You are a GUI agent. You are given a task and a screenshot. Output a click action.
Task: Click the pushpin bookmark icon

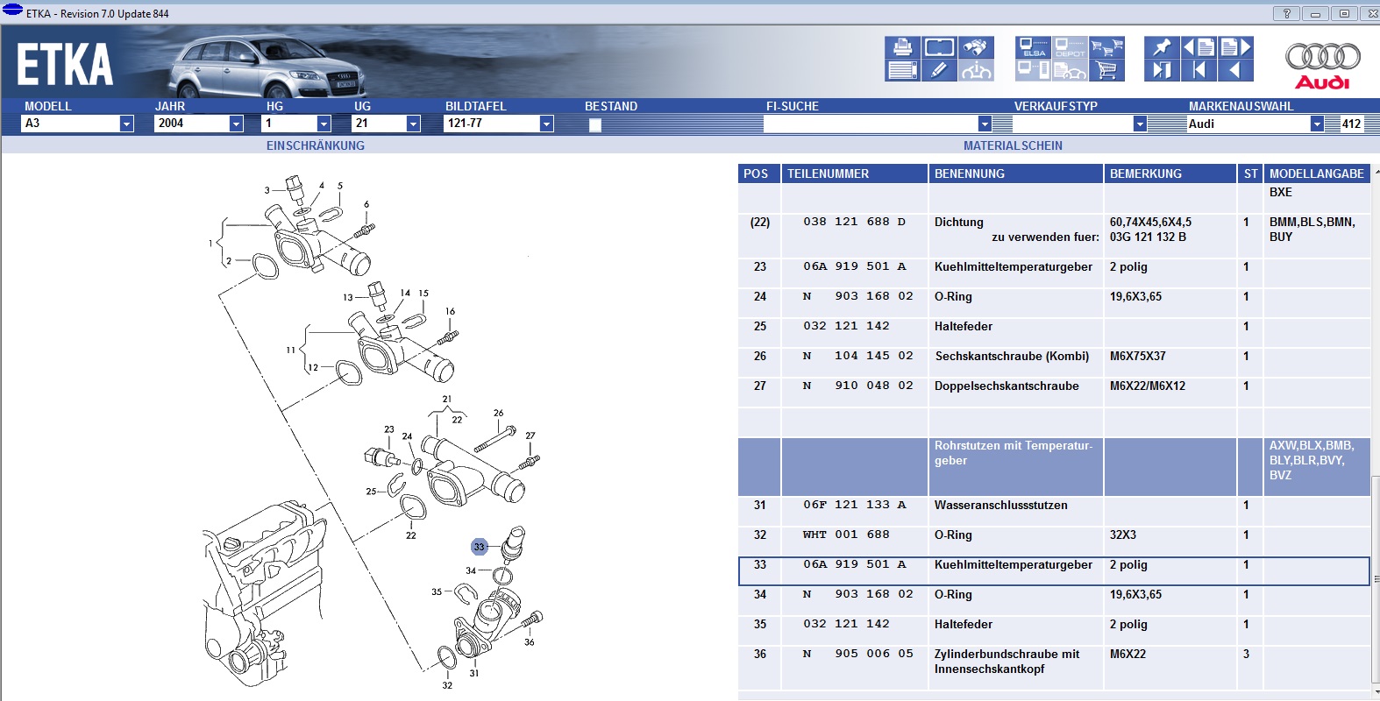pyautogui.click(x=1162, y=47)
